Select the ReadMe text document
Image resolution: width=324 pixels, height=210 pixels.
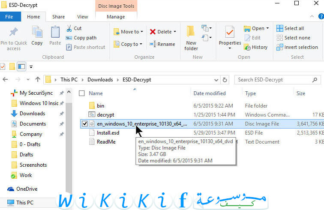[202, 142]
